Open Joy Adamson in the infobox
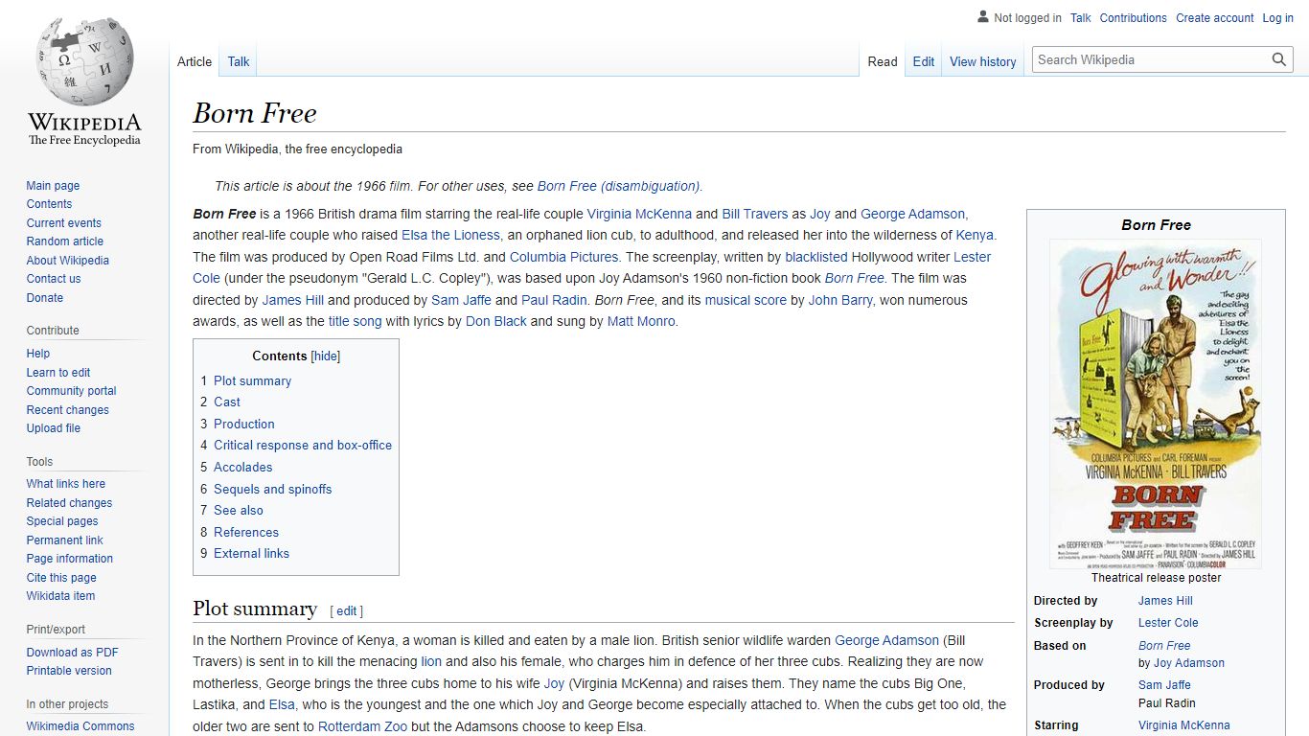The height and width of the screenshot is (736, 1309). click(x=1189, y=663)
